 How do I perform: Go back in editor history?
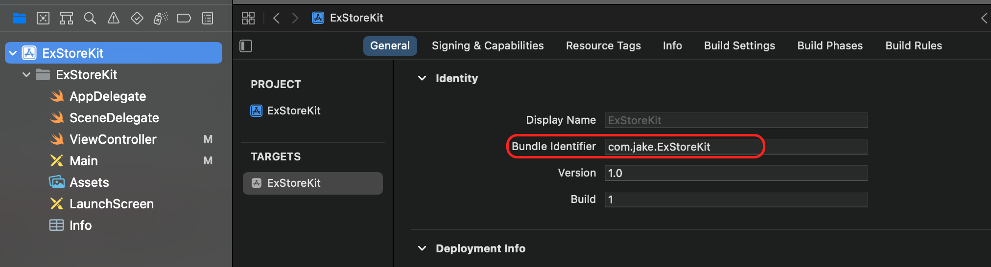(x=276, y=18)
